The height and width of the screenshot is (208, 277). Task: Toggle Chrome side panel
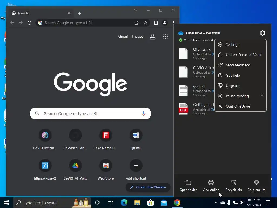coord(156,23)
